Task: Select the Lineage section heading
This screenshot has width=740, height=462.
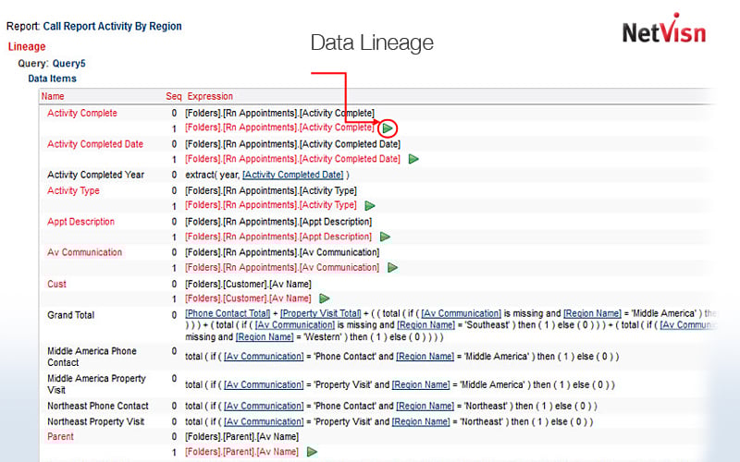Action: coord(27,46)
